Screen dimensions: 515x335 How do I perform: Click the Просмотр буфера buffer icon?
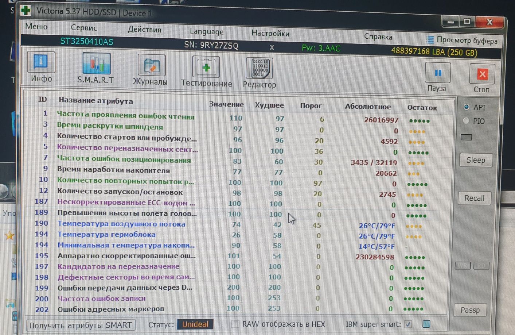click(x=430, y=39)
